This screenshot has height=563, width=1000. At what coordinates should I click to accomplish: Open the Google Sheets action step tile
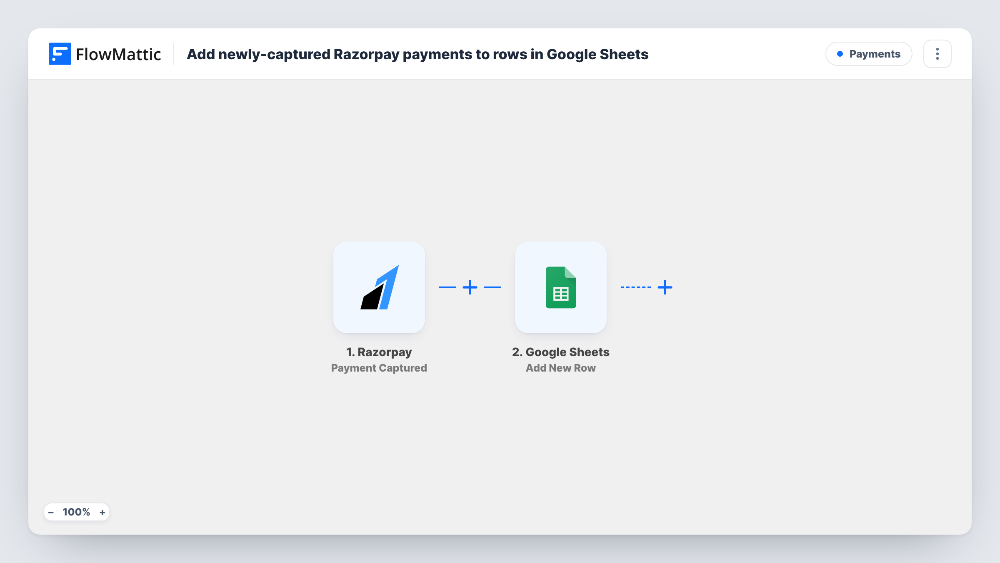pos(561,287)
